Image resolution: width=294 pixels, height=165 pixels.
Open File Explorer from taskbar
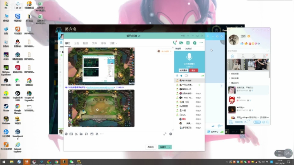point(11,162)
